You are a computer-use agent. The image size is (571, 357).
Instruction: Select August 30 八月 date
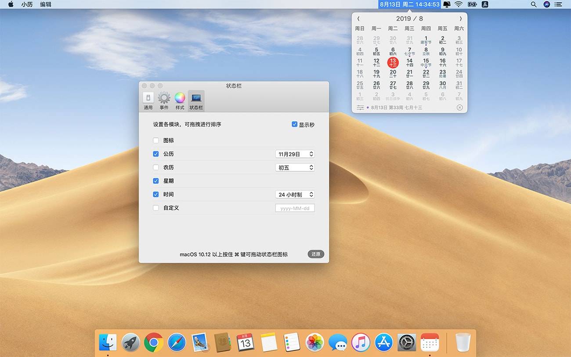coord(442,85)
